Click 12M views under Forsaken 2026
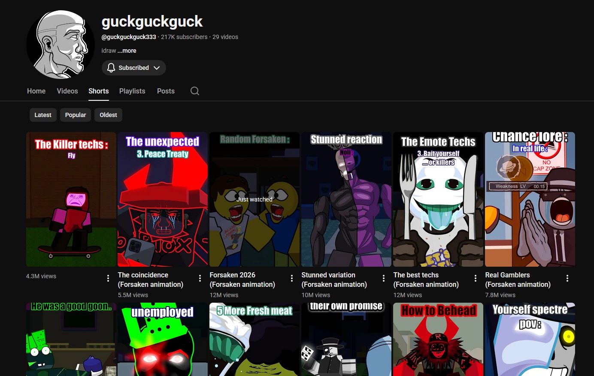Image resolution: width=594 pixels, height=376 pixels. [224, 295]
